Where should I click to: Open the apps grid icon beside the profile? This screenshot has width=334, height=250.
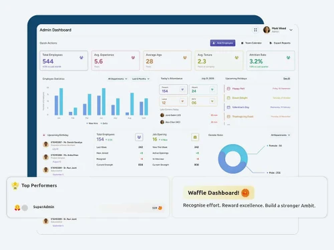click(x=255, y=30)
